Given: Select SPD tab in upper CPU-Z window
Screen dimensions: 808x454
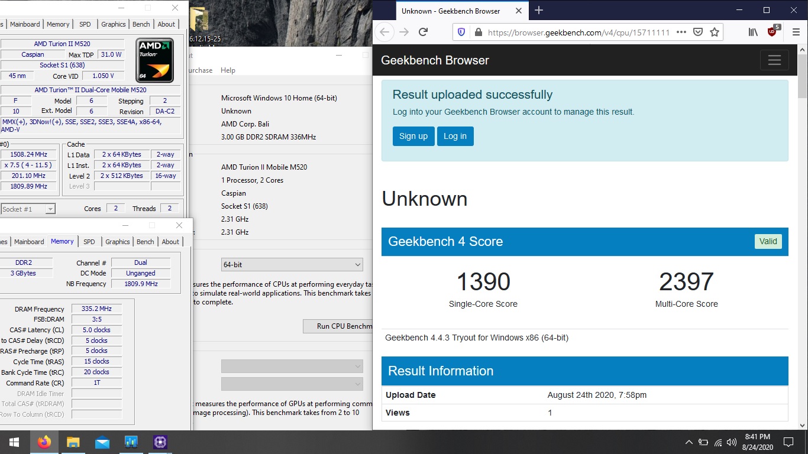Looking at the screenshot, I should pos(85,24).
